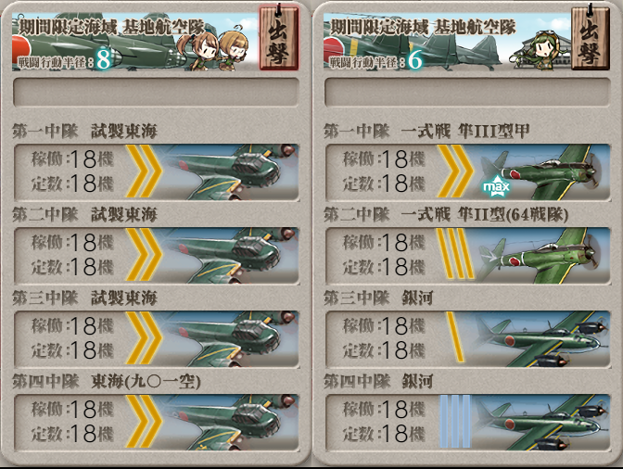Select first squadron 試製東海 plane slot
Screen dimensions: 623x469
[157, 172]
